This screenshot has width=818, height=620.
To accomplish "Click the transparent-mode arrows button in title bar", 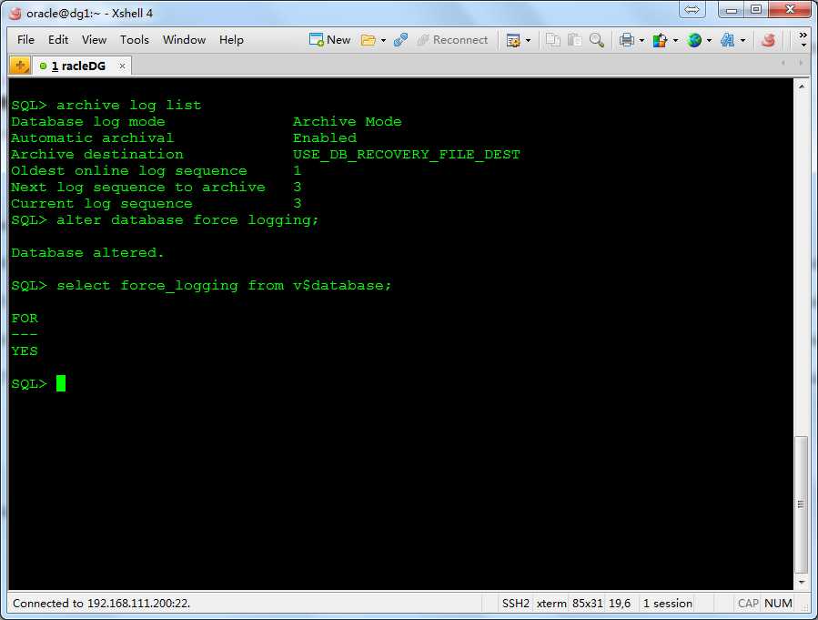I will pos(692,9).
